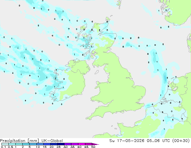The image size is (191, 148).
Task: Click the '25' legend scale label
Action: (58, 147)
